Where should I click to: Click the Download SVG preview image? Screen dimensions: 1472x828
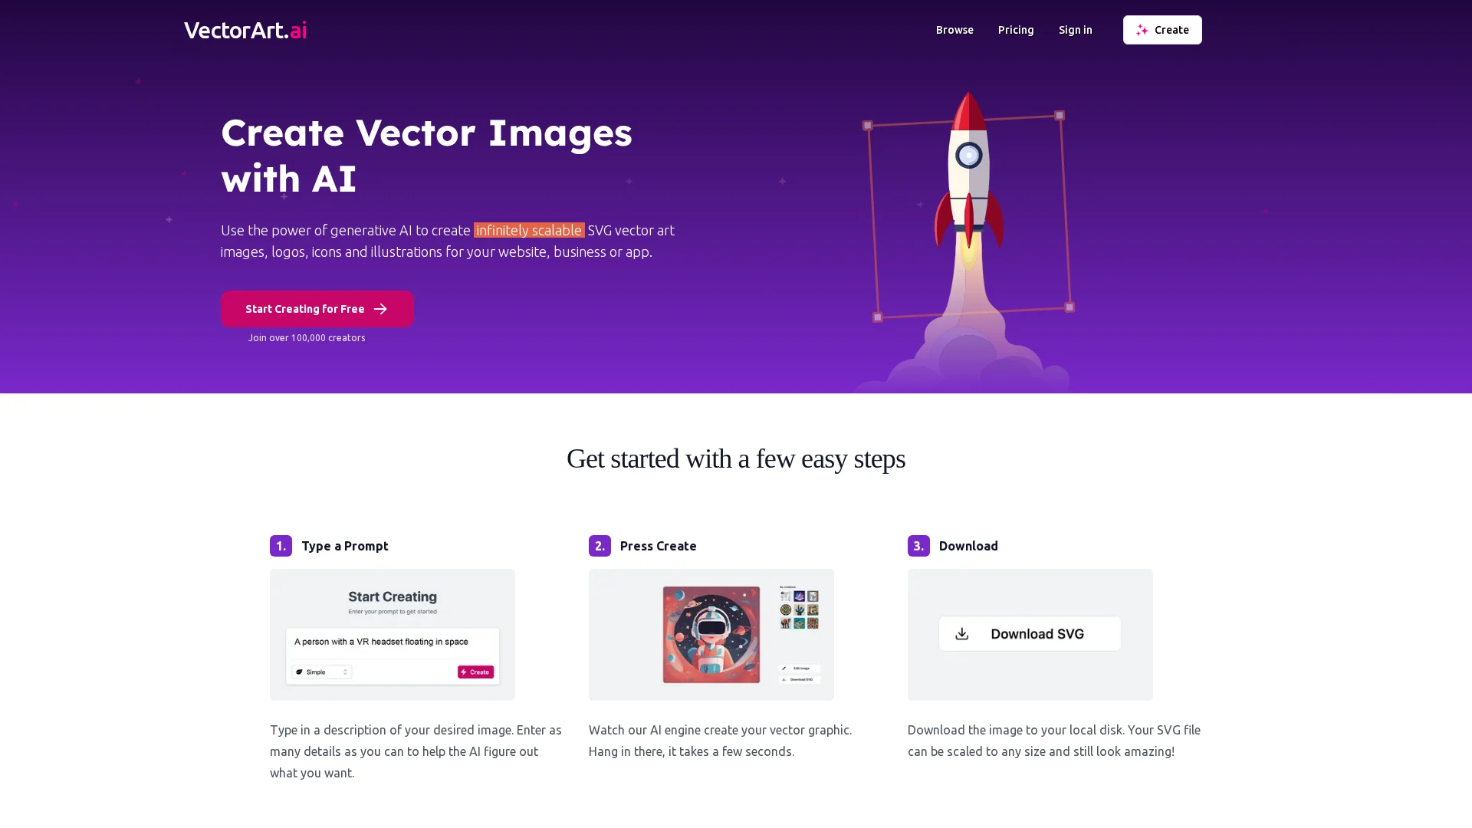pos(1030,635)
